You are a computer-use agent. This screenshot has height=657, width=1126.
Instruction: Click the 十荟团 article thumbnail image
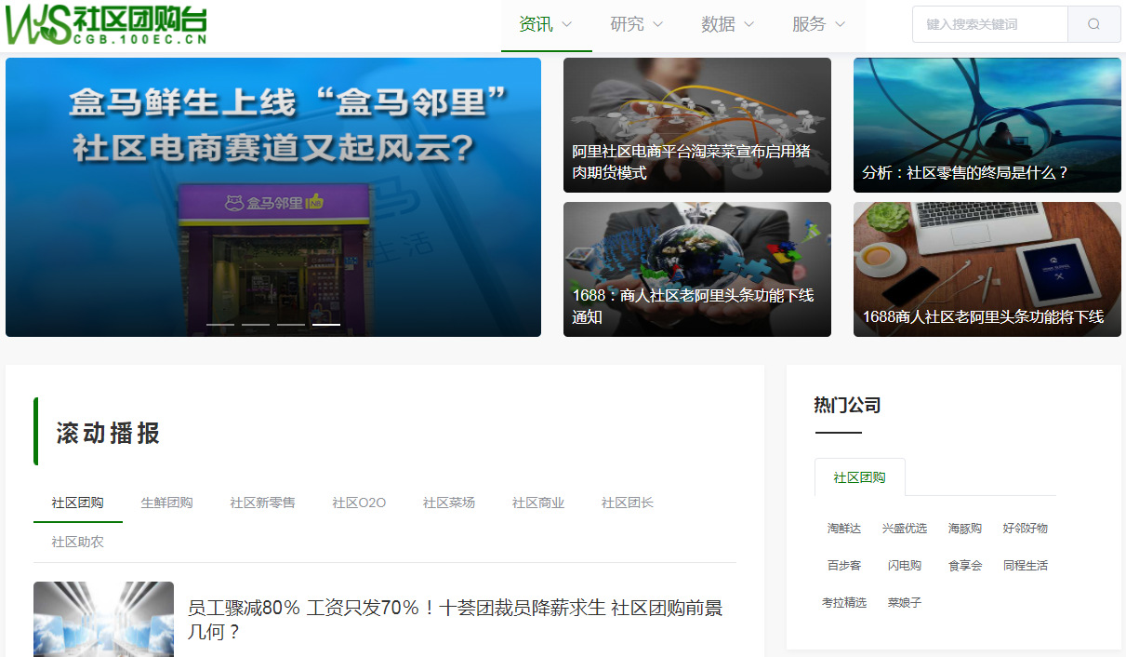(x=103, y=619)
